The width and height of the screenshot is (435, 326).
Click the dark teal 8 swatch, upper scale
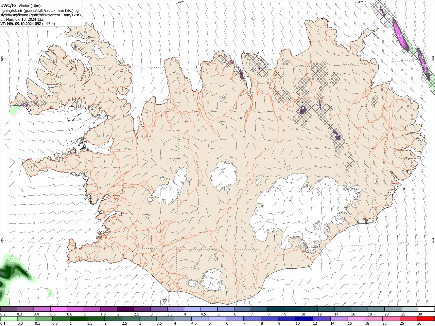pos(276,309)
